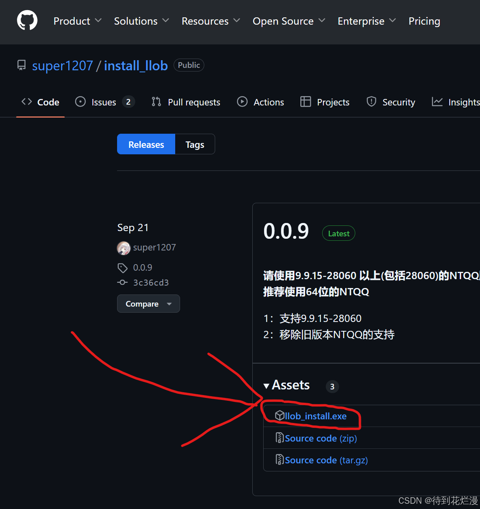The height and width of the screenshot is (509, 480).
Task: Select the Releases button
Action: pos(146,144)
